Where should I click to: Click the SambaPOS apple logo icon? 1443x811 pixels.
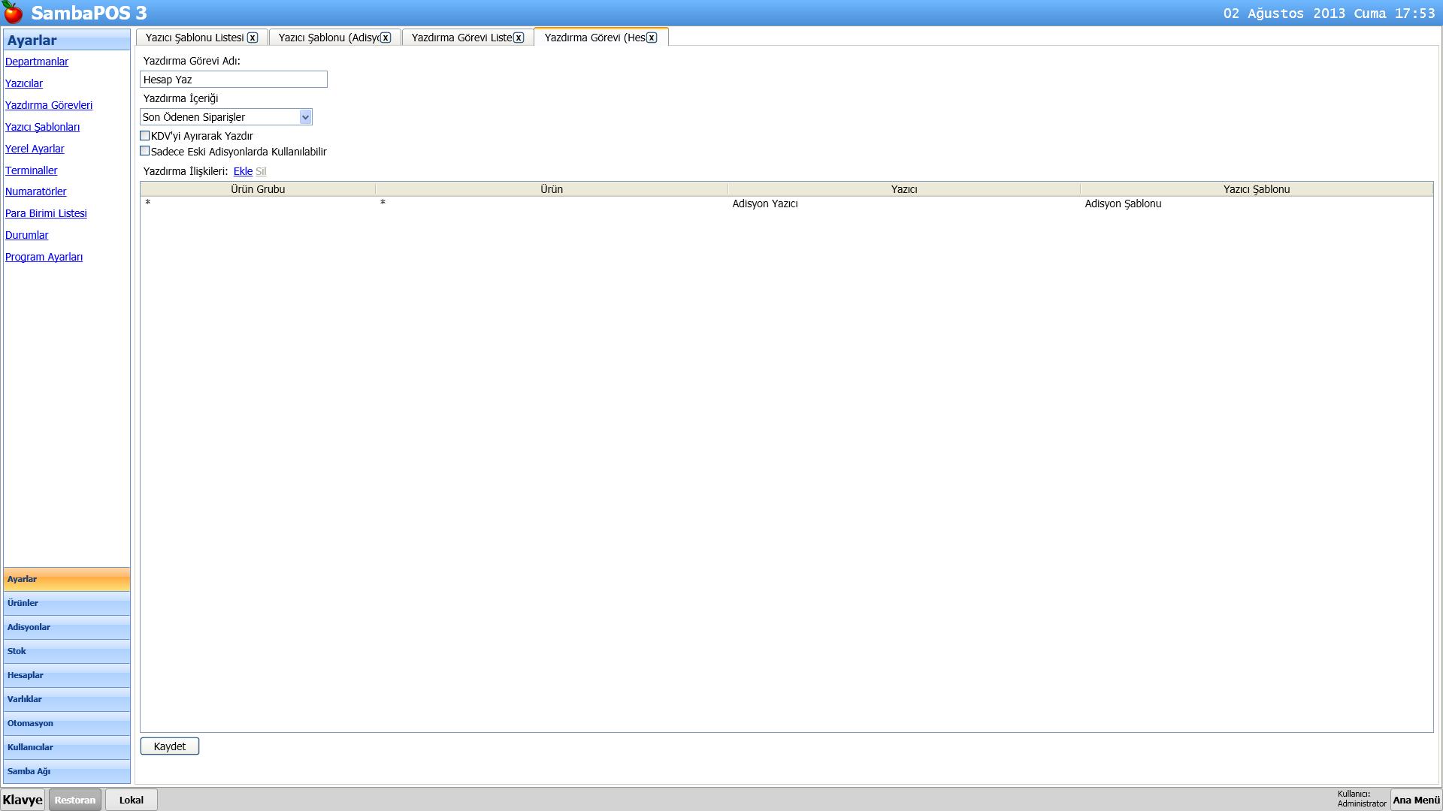pos(13,13)
